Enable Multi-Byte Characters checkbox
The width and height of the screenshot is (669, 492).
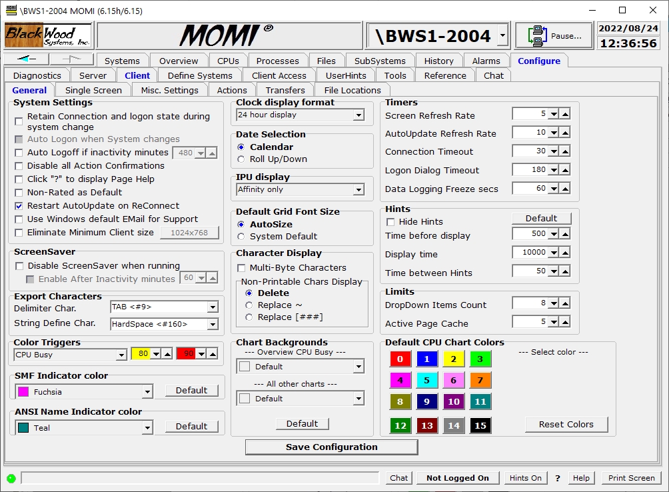(241, 268)
